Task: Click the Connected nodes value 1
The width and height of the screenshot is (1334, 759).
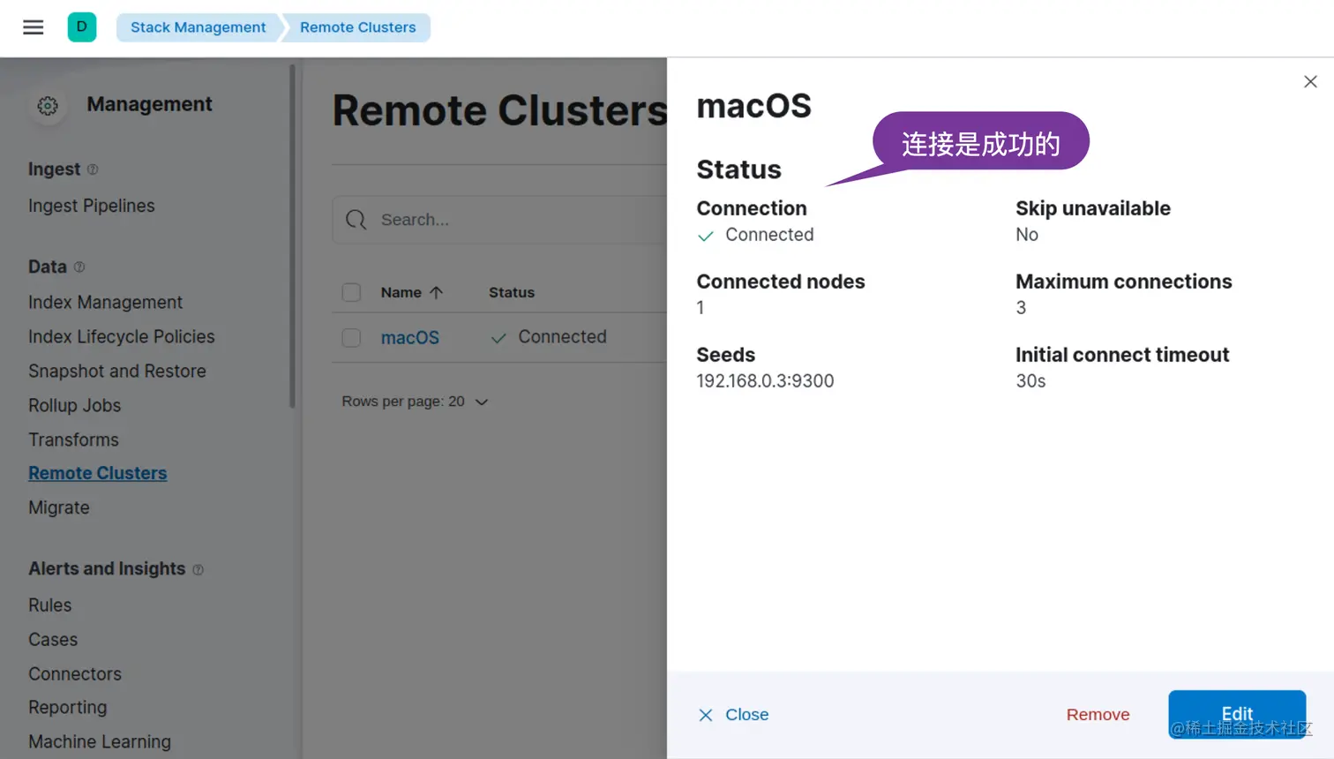Action: [x=701, y=307]
